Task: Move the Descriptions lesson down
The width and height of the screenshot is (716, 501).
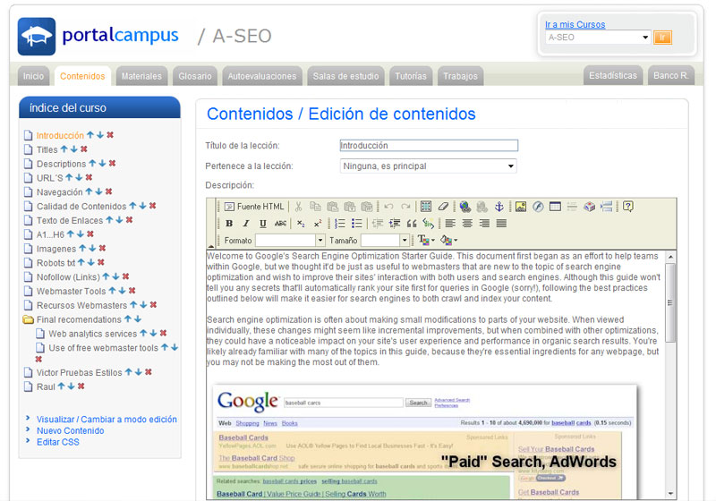Action: (x=101, y=164)
